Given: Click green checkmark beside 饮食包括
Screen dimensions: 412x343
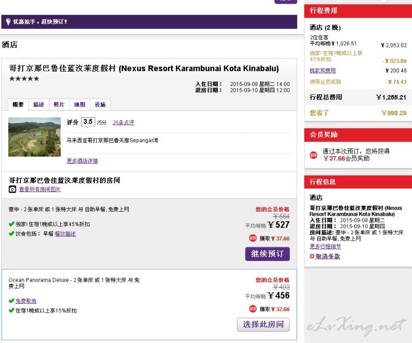Looking at the screenshot, I should point(11,233).
